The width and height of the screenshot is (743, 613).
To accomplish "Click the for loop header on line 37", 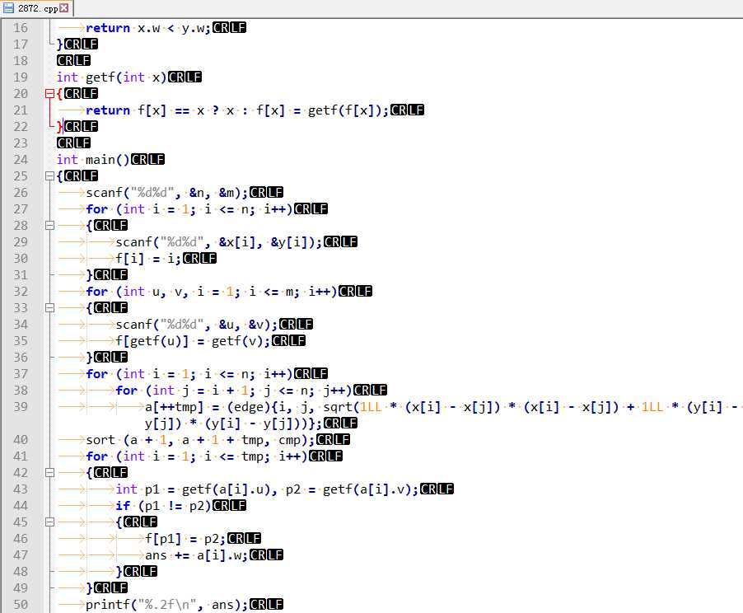I will pyautogui.click(x=189, y=373).
